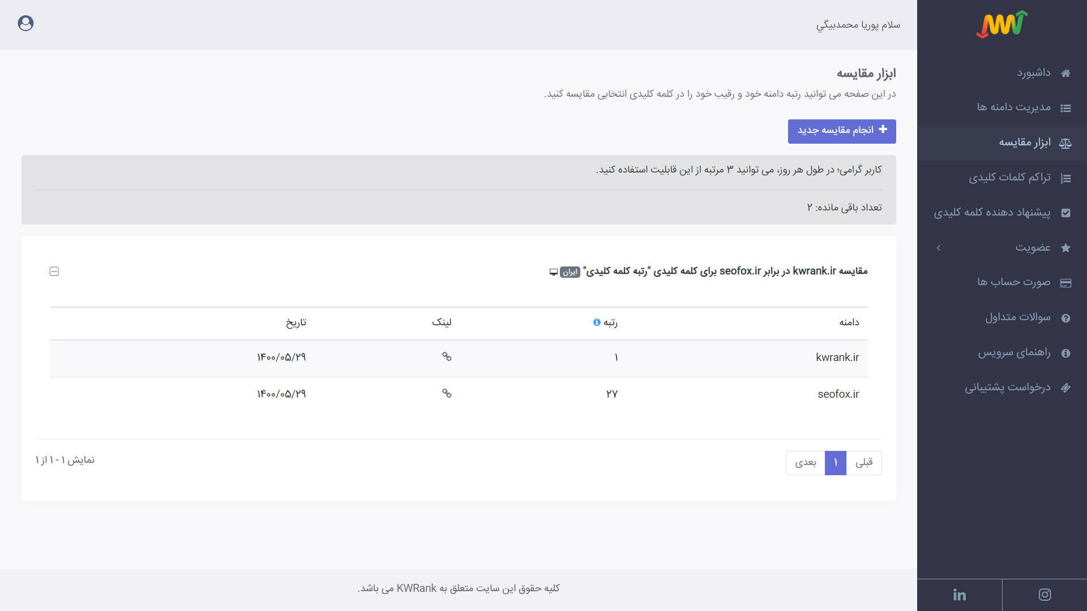The image size is (1087, 611).
Task: Click the KWRank copyright footer text
Action: [x=459, y=588]
